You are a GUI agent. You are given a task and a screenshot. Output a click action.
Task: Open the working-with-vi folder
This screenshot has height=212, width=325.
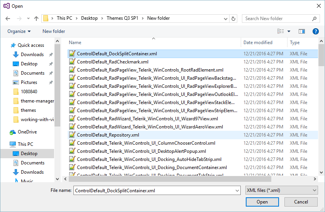pos(33,120)
